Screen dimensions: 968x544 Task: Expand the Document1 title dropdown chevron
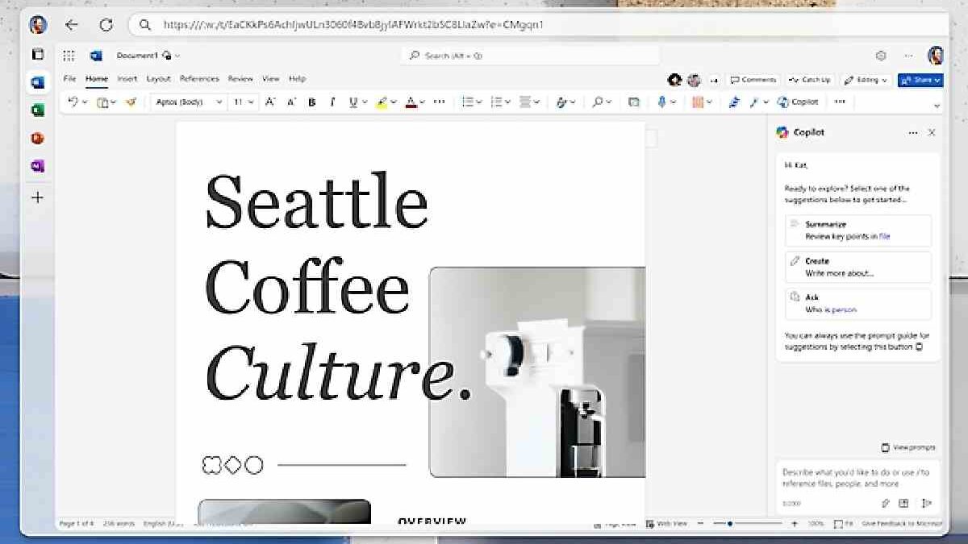click(177, 56)
